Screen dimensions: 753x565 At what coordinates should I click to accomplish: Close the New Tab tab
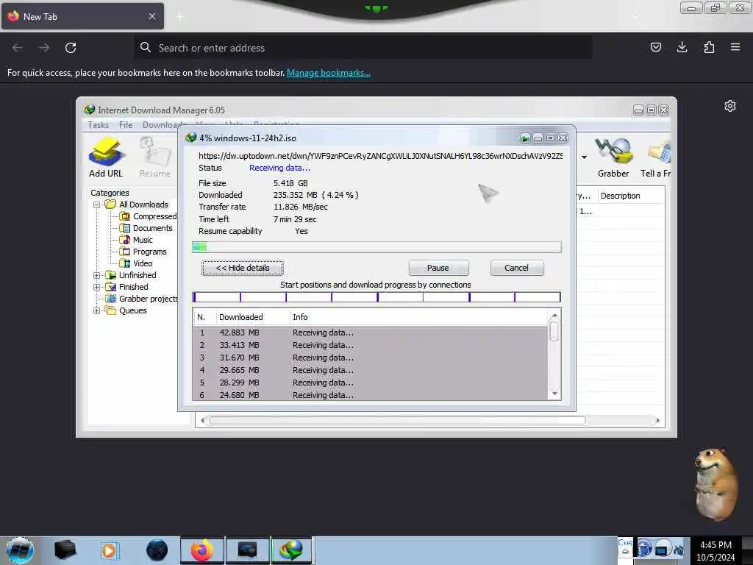coord(151,16)
